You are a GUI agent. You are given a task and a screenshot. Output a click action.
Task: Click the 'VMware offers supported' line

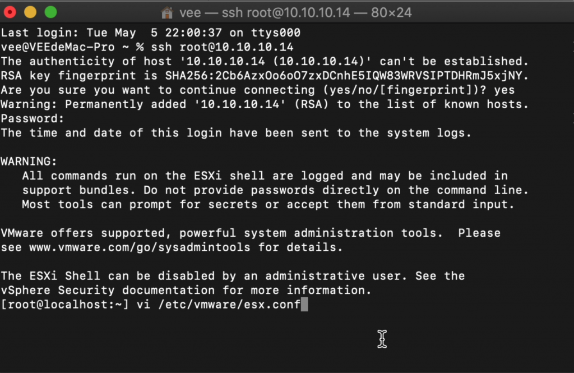tap(251, 233)
